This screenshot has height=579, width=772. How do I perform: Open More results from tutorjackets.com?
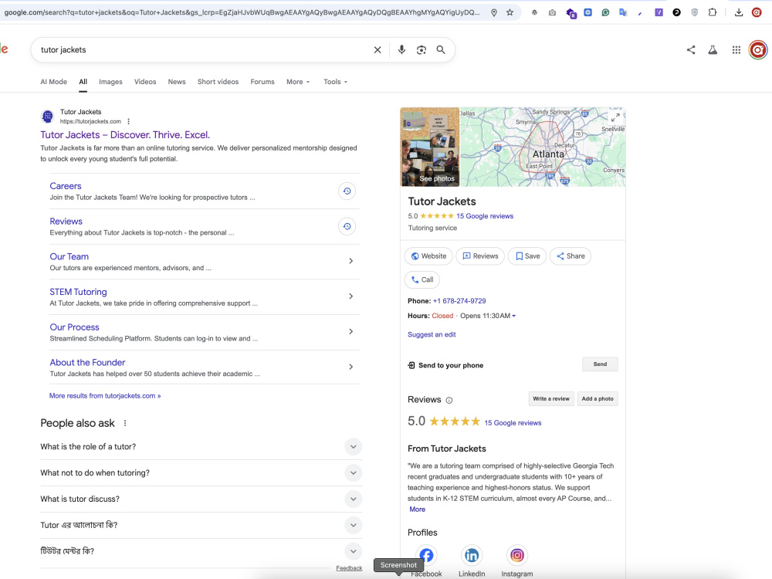(x=105, y=396)
